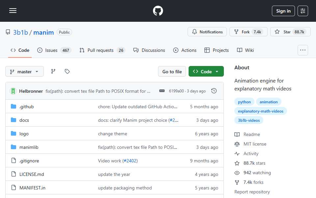This screenshot has height=198, width=316.
Task: Click the Sign in button
Action: click(x=283, y=11)
